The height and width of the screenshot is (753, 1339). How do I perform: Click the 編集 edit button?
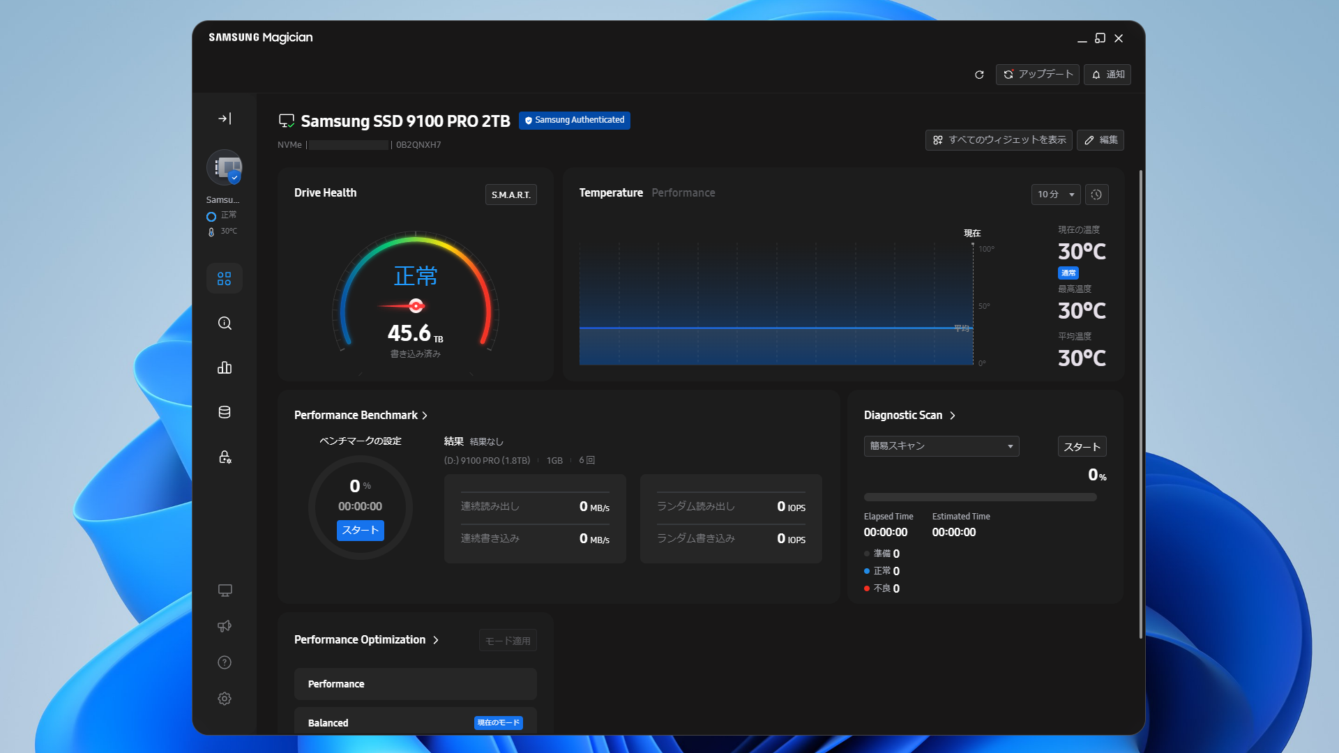point(1100,140)
